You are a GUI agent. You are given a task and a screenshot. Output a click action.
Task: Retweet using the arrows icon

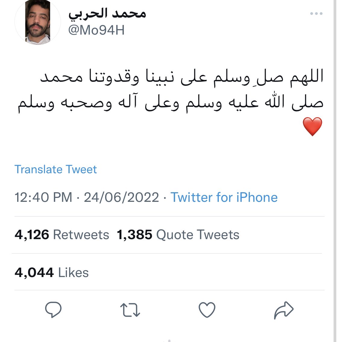coord(130,310)
